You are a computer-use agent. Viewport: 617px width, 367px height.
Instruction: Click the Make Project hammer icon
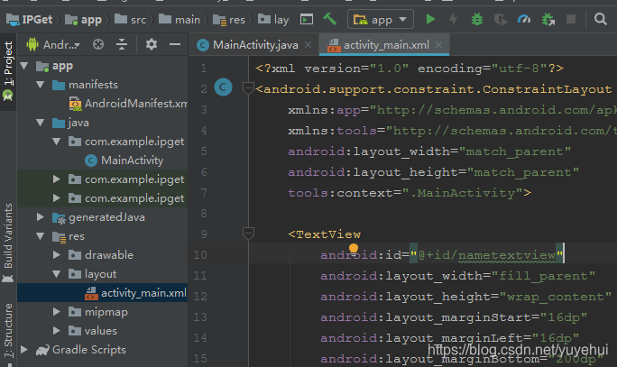click(329, 19)
